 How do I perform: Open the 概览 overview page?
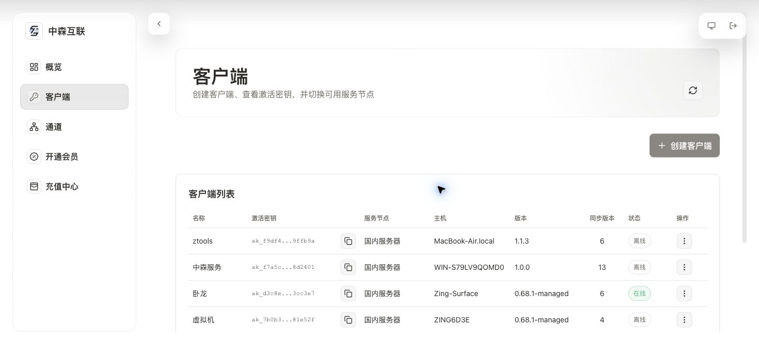[x=74, y=67]
